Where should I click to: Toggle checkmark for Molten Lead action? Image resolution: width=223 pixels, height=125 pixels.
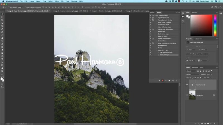tap(150, 32)
